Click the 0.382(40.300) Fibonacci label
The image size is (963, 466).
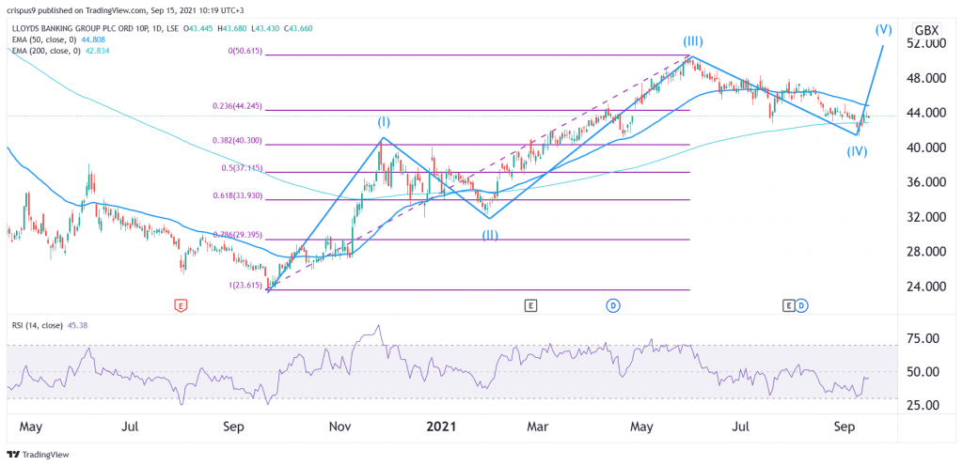point(236,140)
